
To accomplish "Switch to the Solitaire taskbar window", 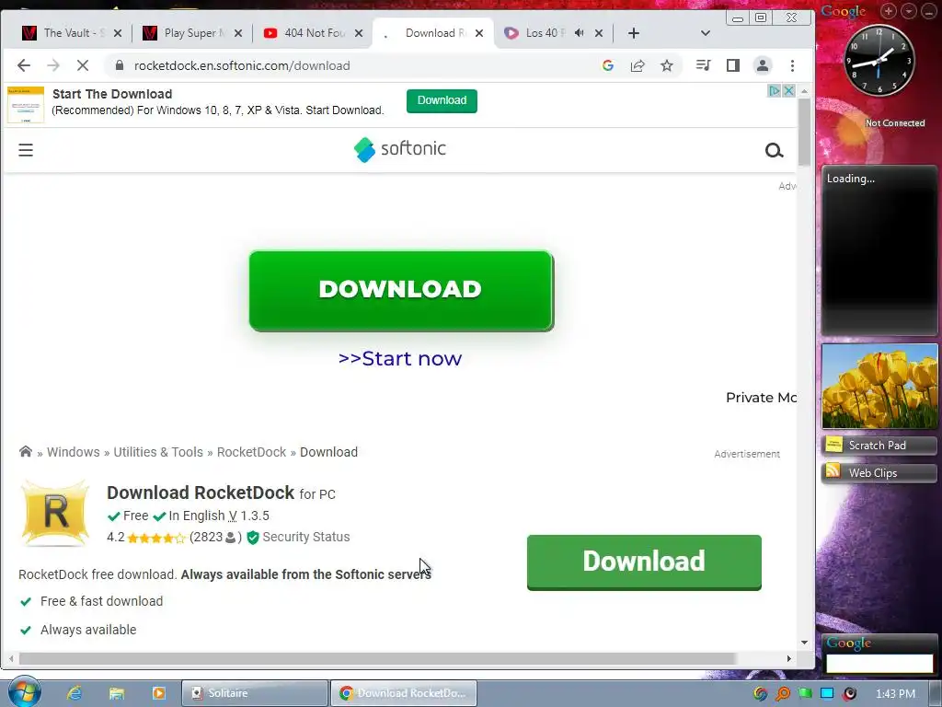I will pyautogui.click(x=255, y=693).
